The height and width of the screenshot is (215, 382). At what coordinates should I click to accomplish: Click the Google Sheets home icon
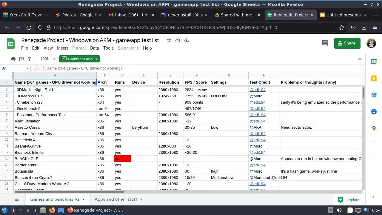pos(11,44)
